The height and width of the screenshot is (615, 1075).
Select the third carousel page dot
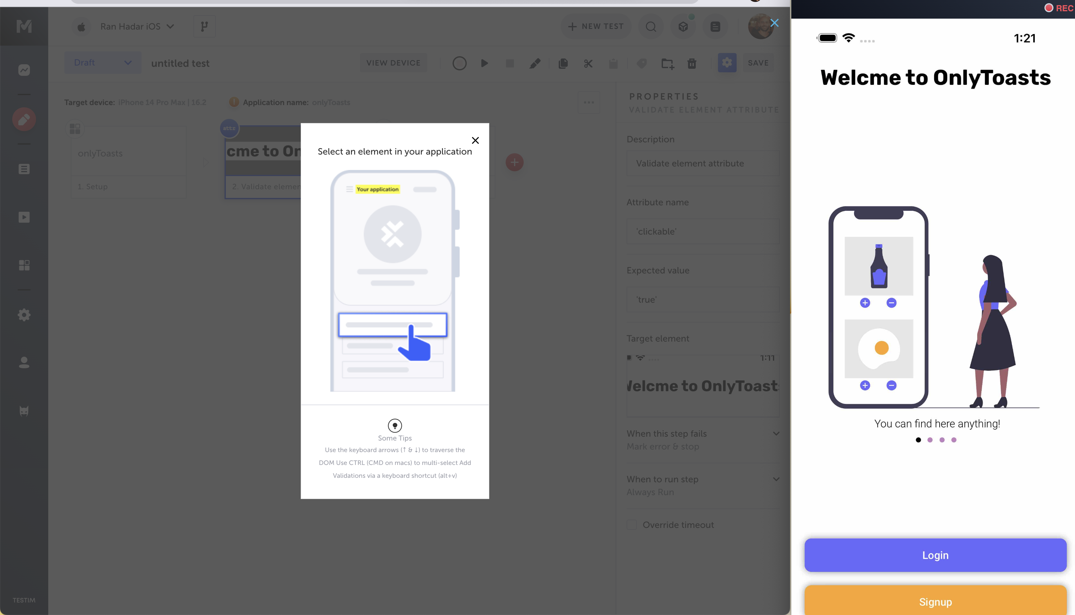pos(942,440)
